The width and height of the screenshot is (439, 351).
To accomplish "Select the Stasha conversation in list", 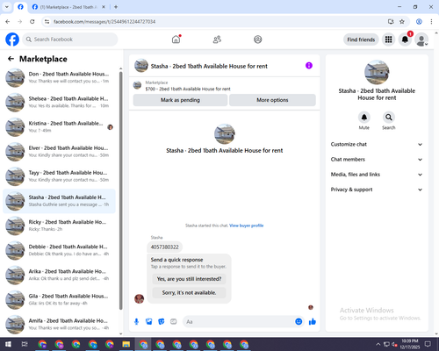I will [x=60, y=201].
